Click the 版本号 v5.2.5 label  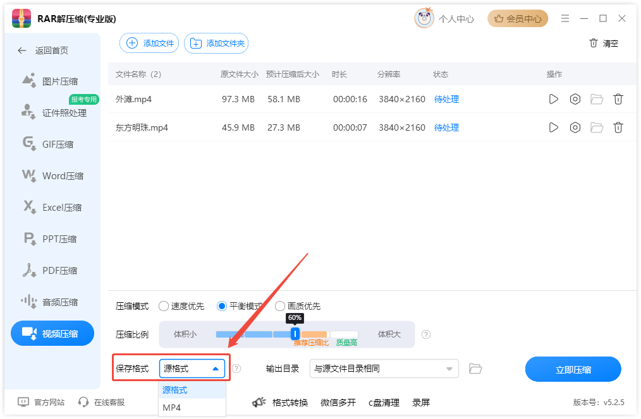click(599, 402)
